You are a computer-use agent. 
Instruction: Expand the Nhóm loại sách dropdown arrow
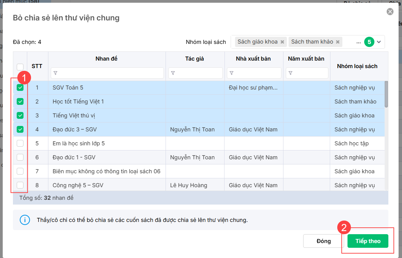tap(379, 42)
